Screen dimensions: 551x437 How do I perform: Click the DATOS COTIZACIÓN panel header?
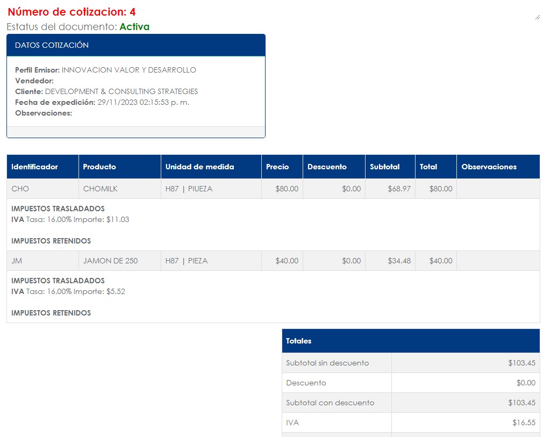[135, 45]
